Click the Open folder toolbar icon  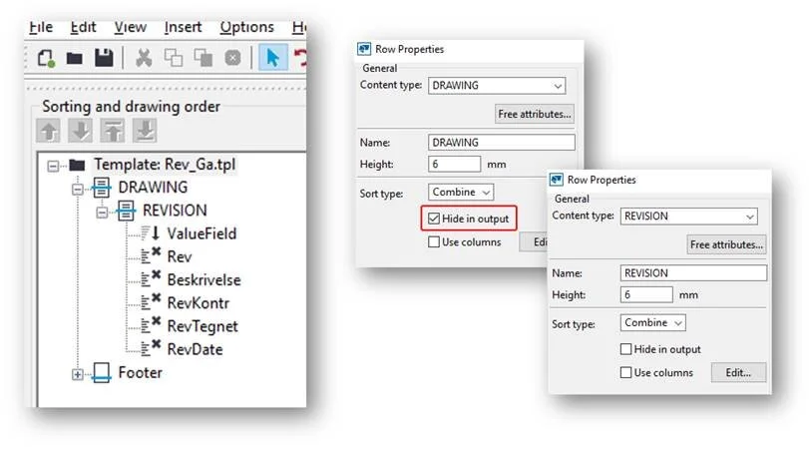(74, 58)
